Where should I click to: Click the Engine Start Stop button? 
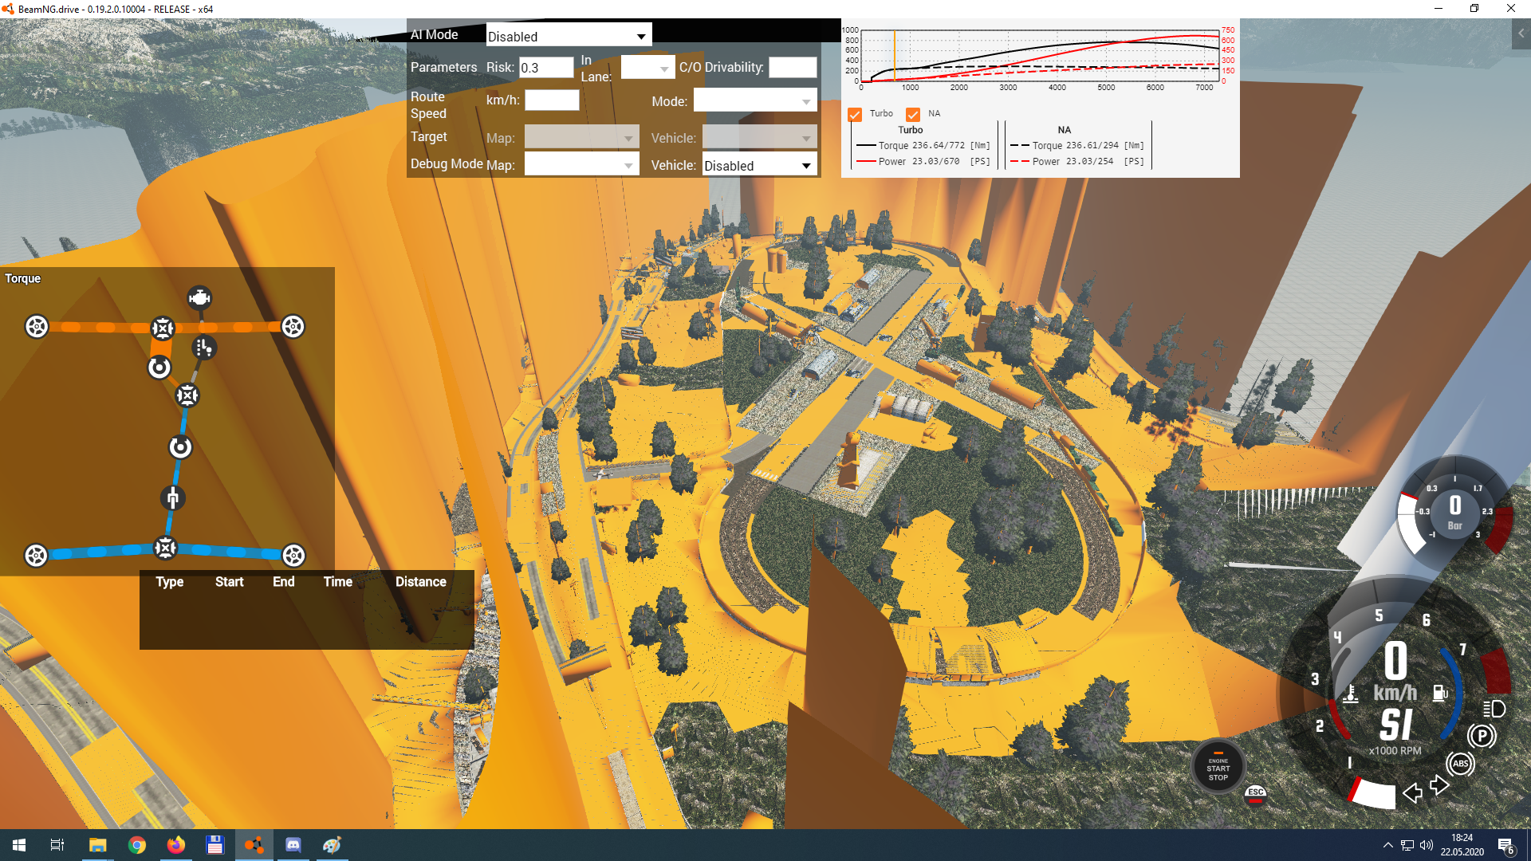(1218, 768)
